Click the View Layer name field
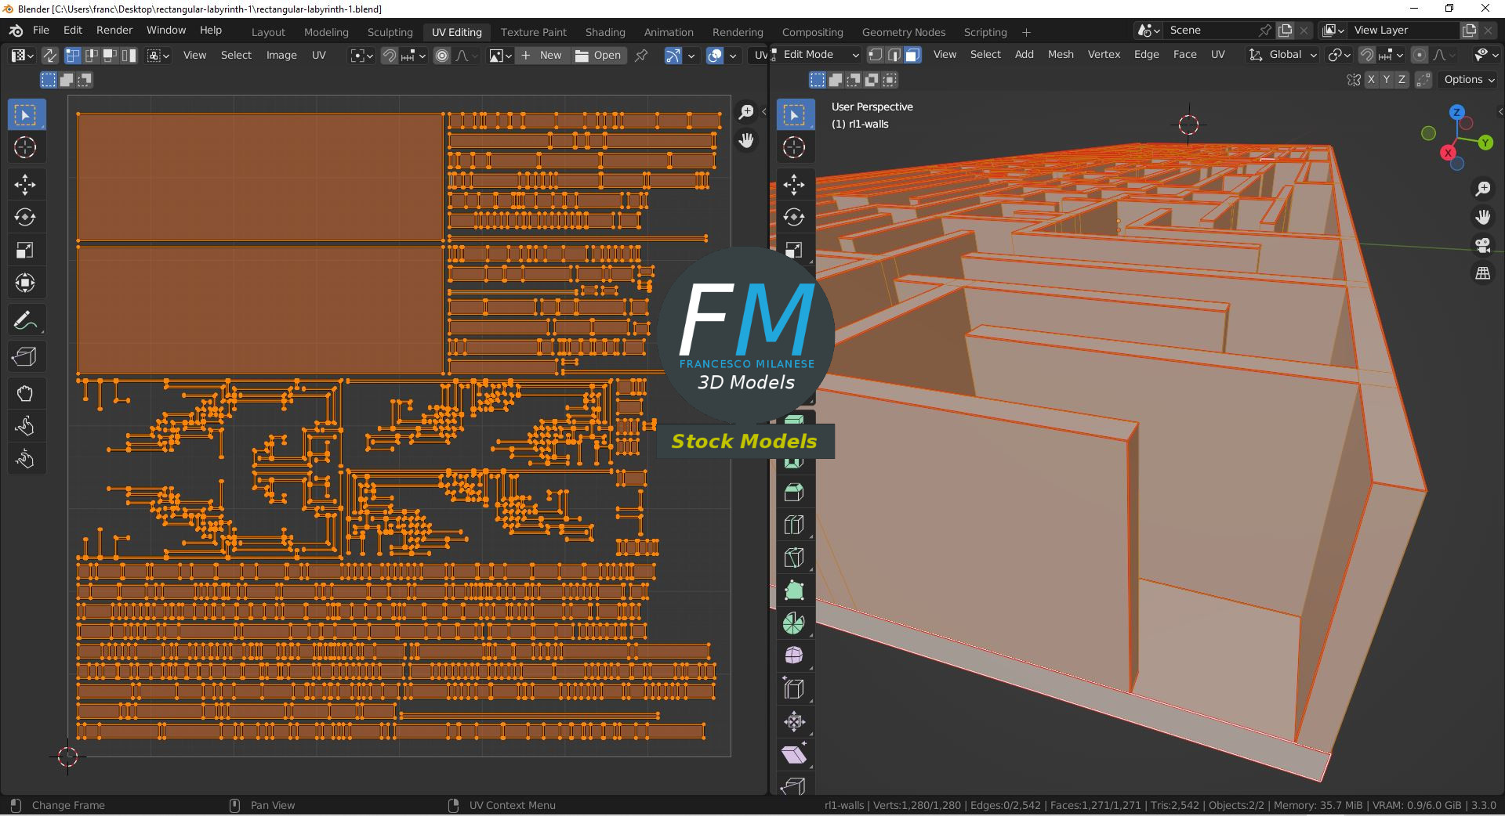The height and width of the screenshot is (816, 1505). (x=1403, y=30)
